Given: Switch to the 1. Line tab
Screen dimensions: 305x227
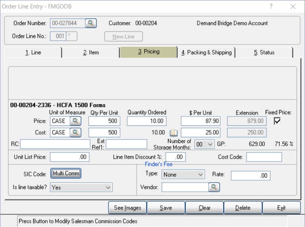Looking at the screenshot, I should coord(33,53).
